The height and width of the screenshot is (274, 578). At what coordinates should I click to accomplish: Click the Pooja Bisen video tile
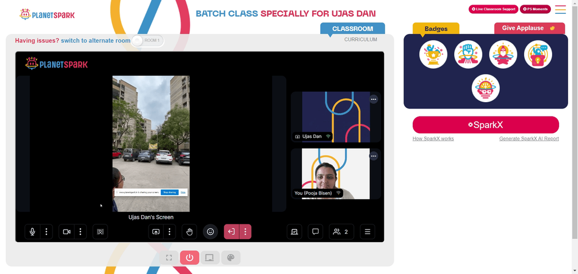point(336,174)
